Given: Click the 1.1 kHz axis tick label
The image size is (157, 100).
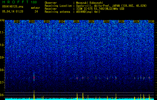Looking at the screenshot, I should 2,32.
